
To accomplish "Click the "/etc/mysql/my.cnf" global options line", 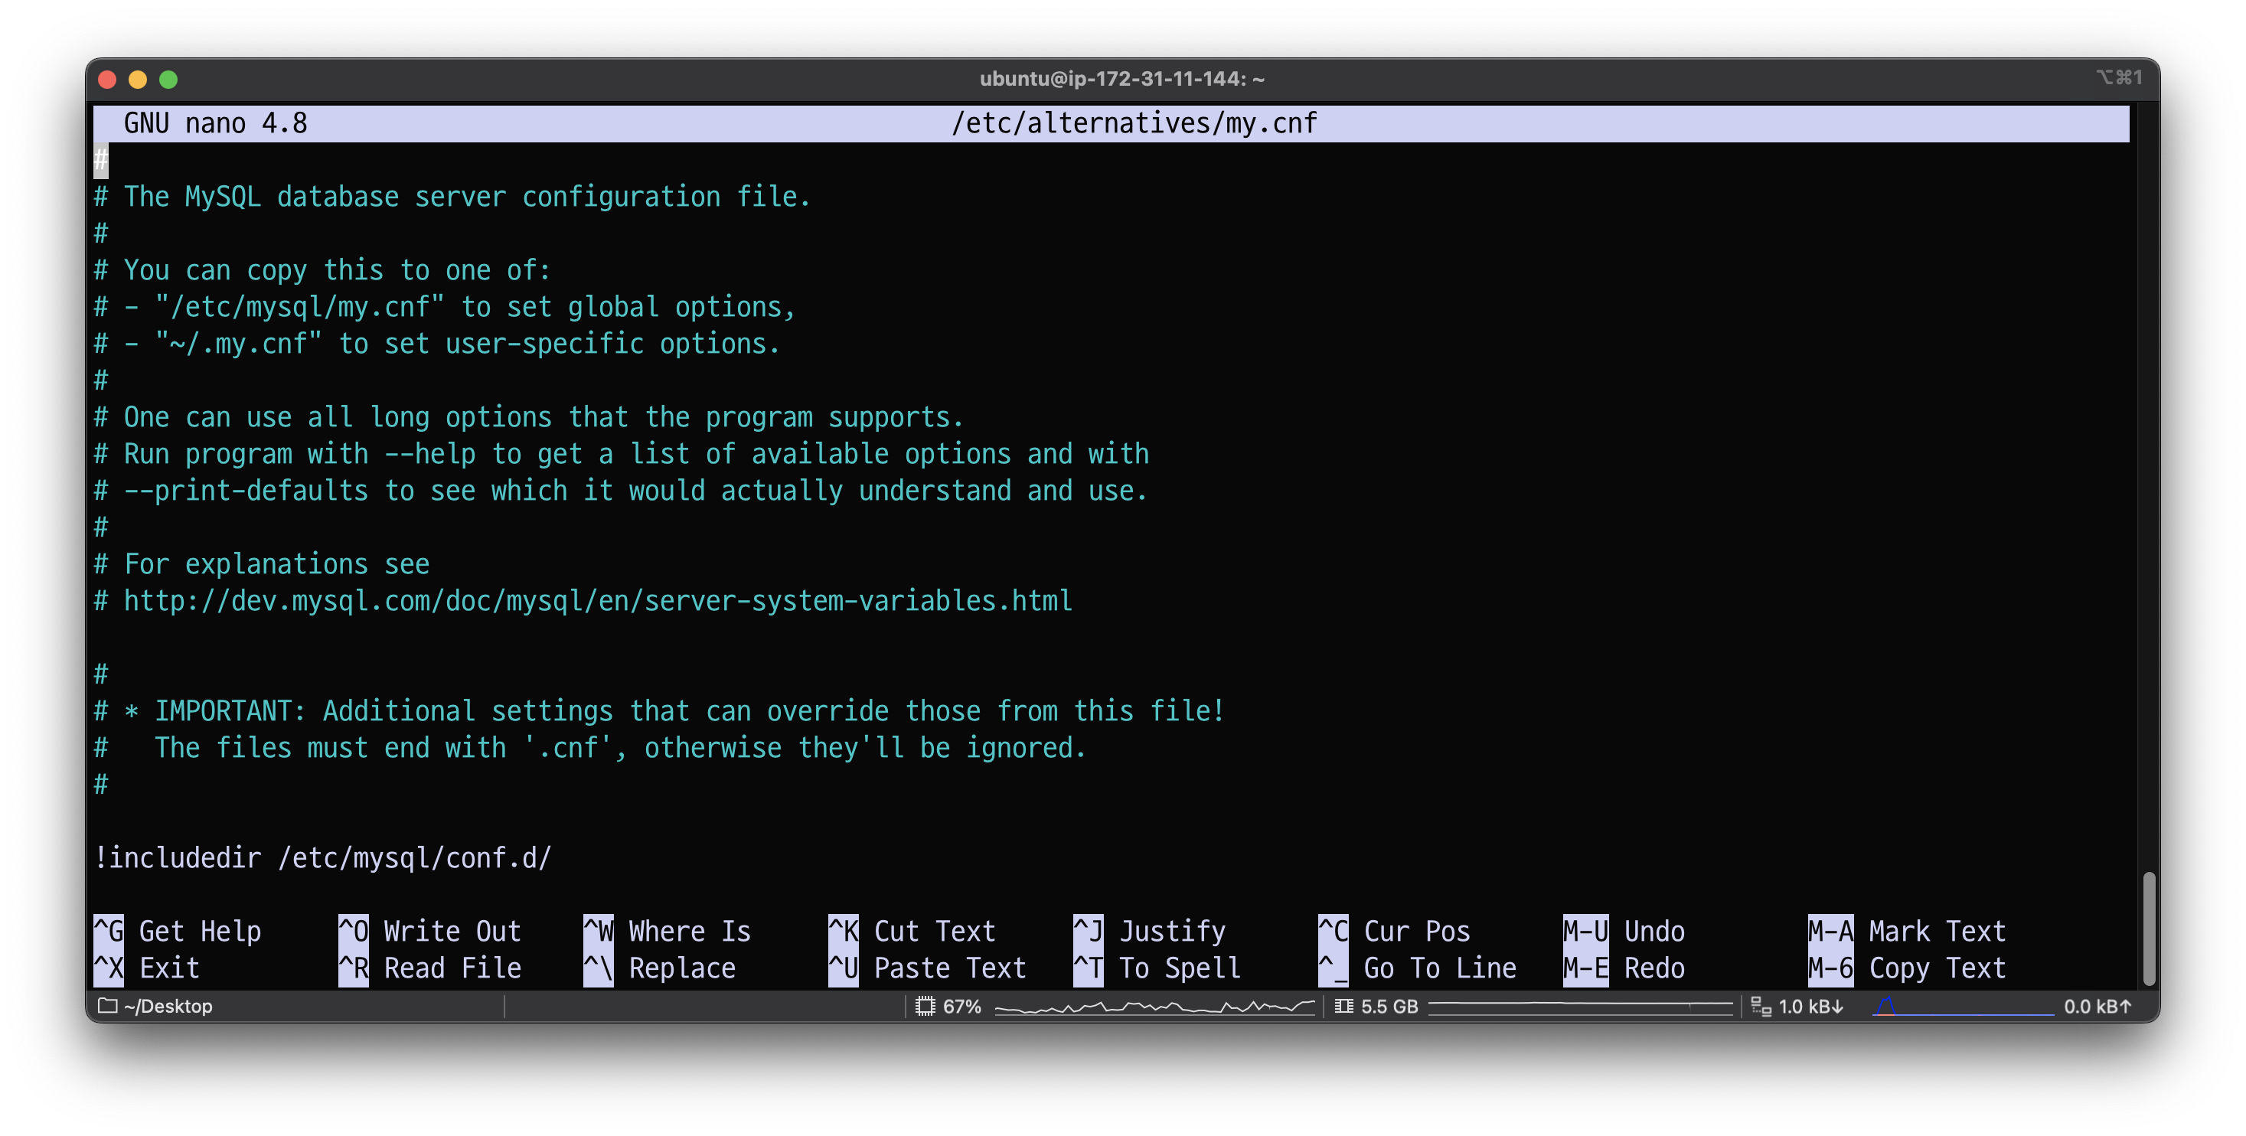I will click(445, 307).
